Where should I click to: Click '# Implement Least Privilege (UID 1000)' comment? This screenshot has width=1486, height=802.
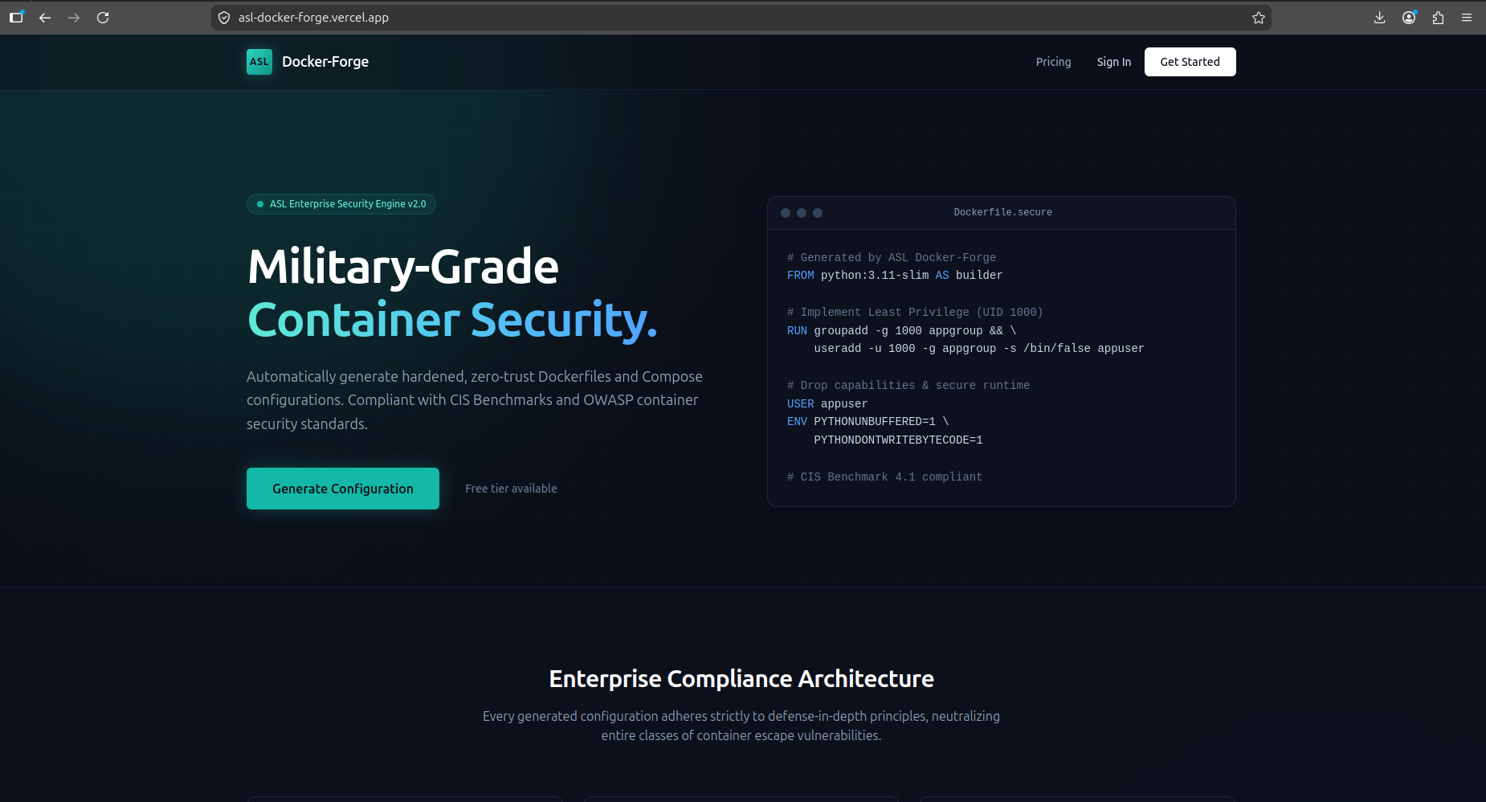pos(915,312)
